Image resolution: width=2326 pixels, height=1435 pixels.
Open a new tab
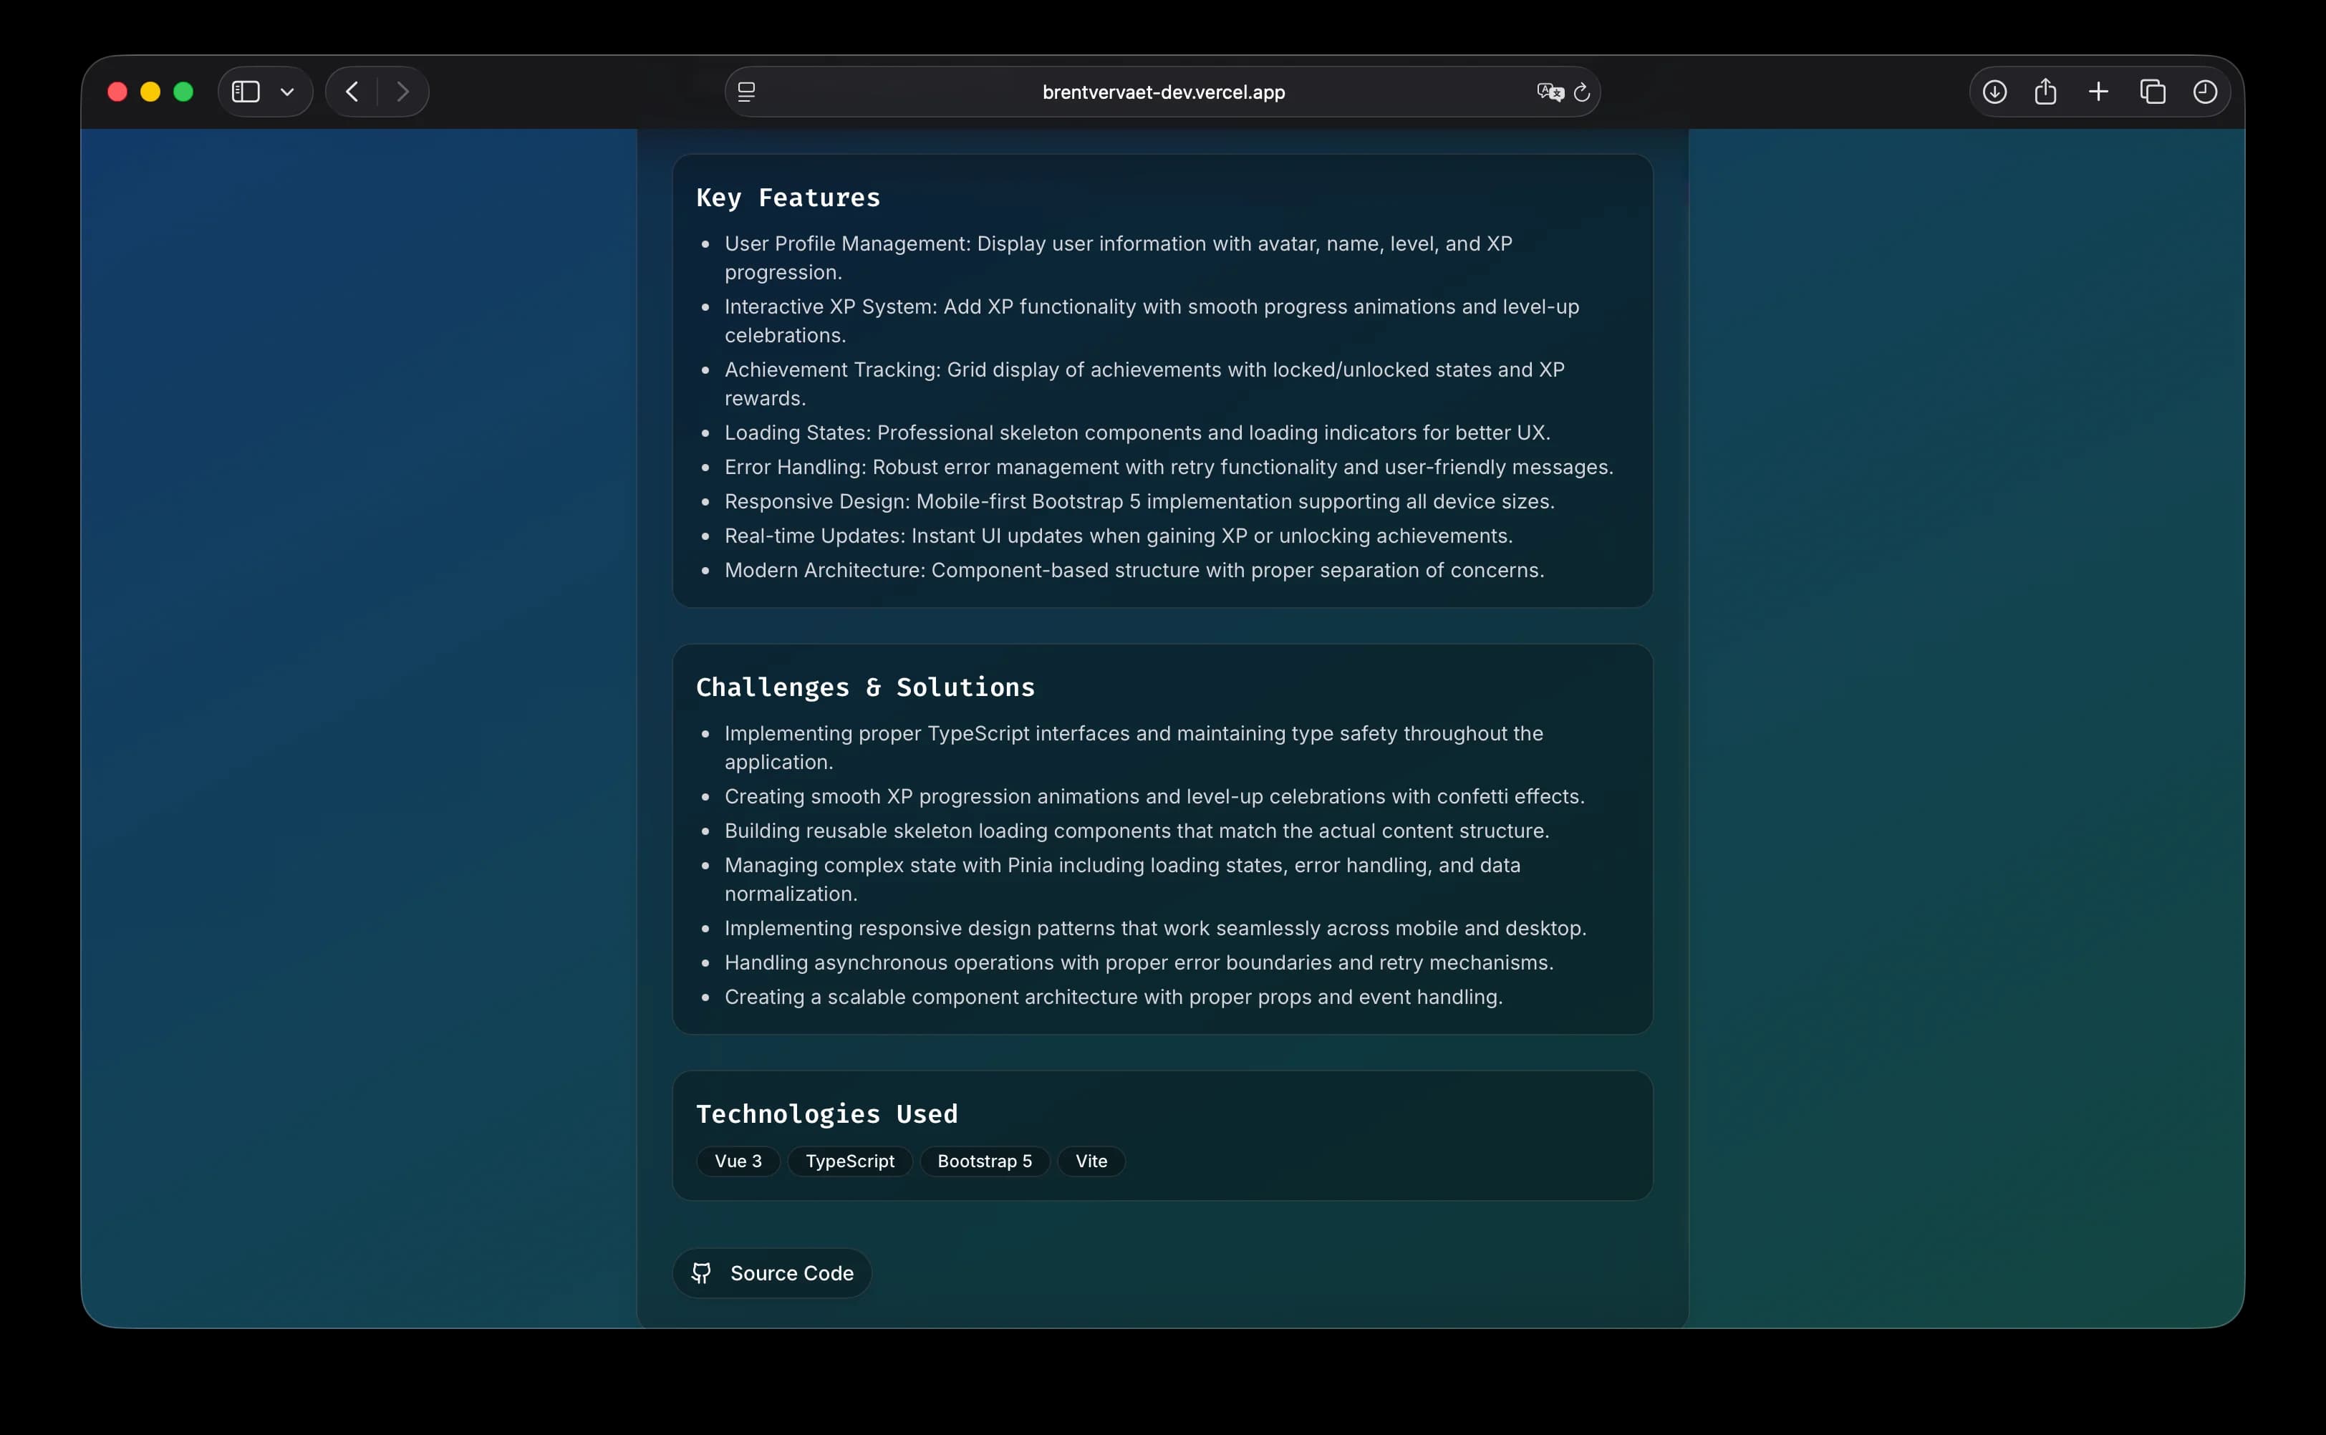[2098, 91]
